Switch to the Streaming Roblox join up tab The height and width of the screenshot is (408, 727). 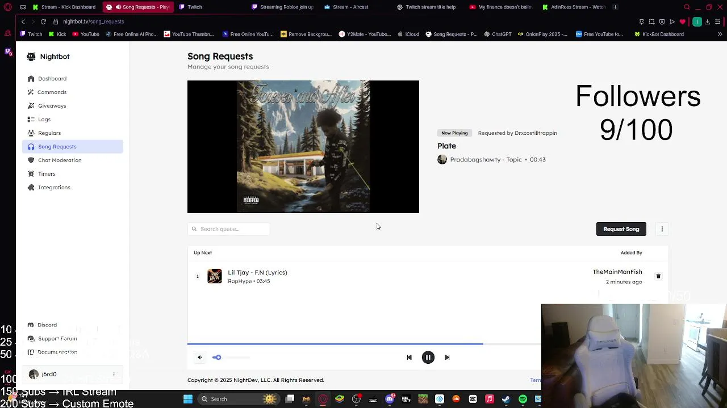282,7
